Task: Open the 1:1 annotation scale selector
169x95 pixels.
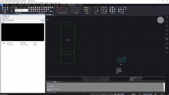Action: coord(142,94)
